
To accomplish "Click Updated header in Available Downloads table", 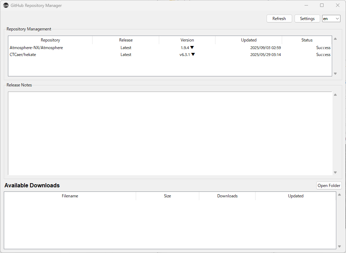I will coord(296,196).
